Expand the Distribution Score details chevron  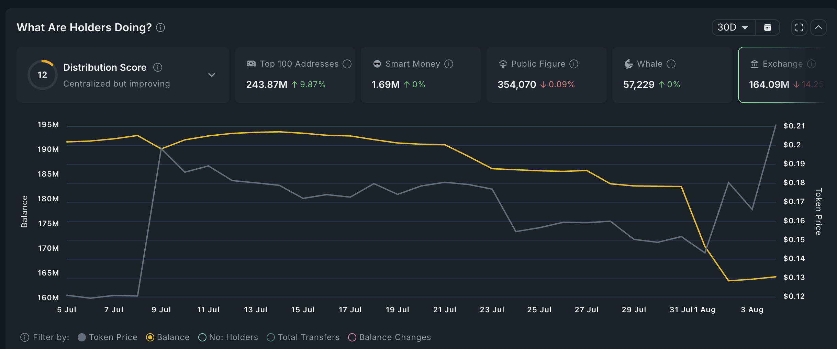coord(212,75)
